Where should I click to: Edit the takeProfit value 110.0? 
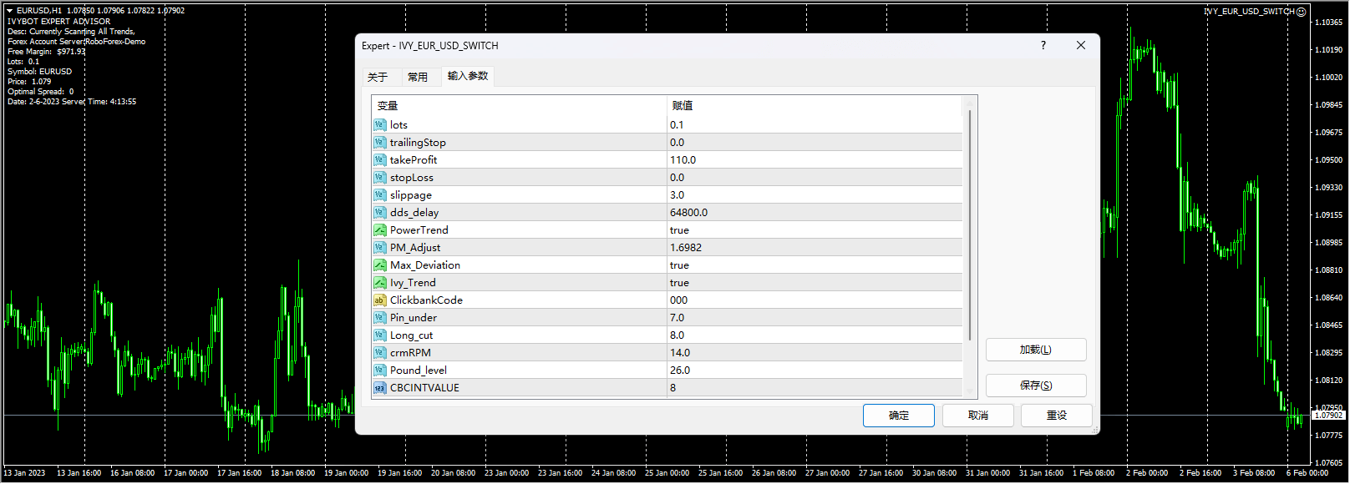click(x=815, y=159)
